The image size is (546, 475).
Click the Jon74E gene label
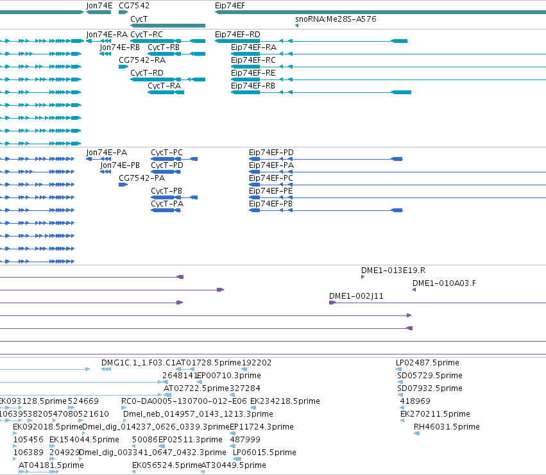99,6
